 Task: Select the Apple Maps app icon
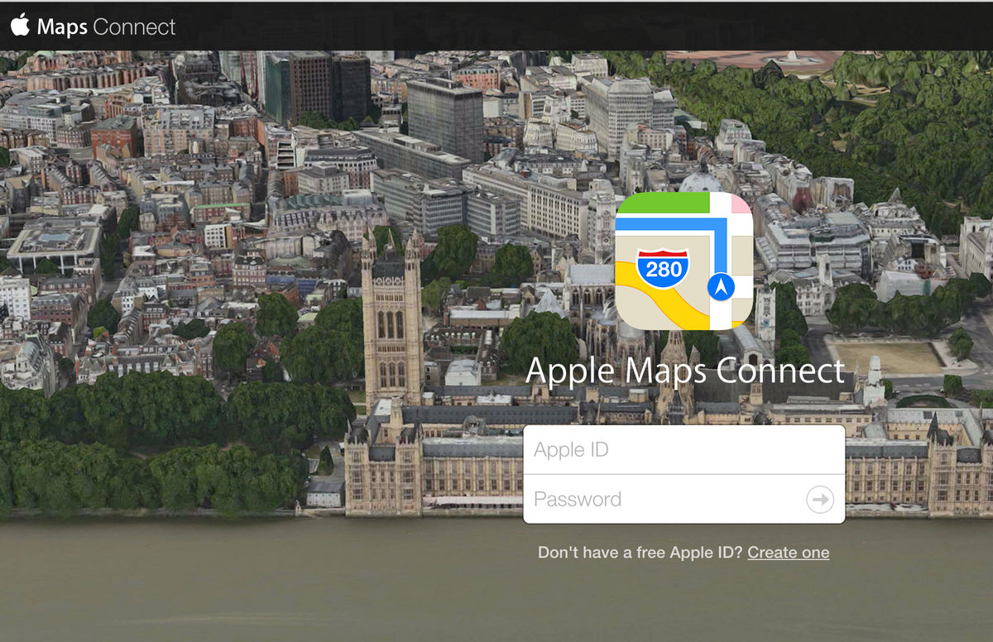[x=684, y=261]
